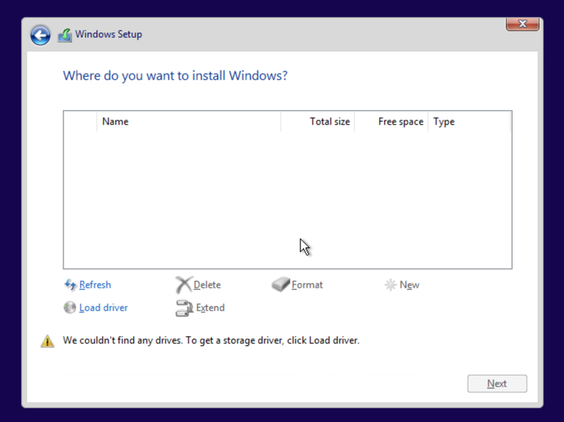This screenshot has height=422, width=564.
Task: Proceed with the Next button
Action: [x=497, y=384]
